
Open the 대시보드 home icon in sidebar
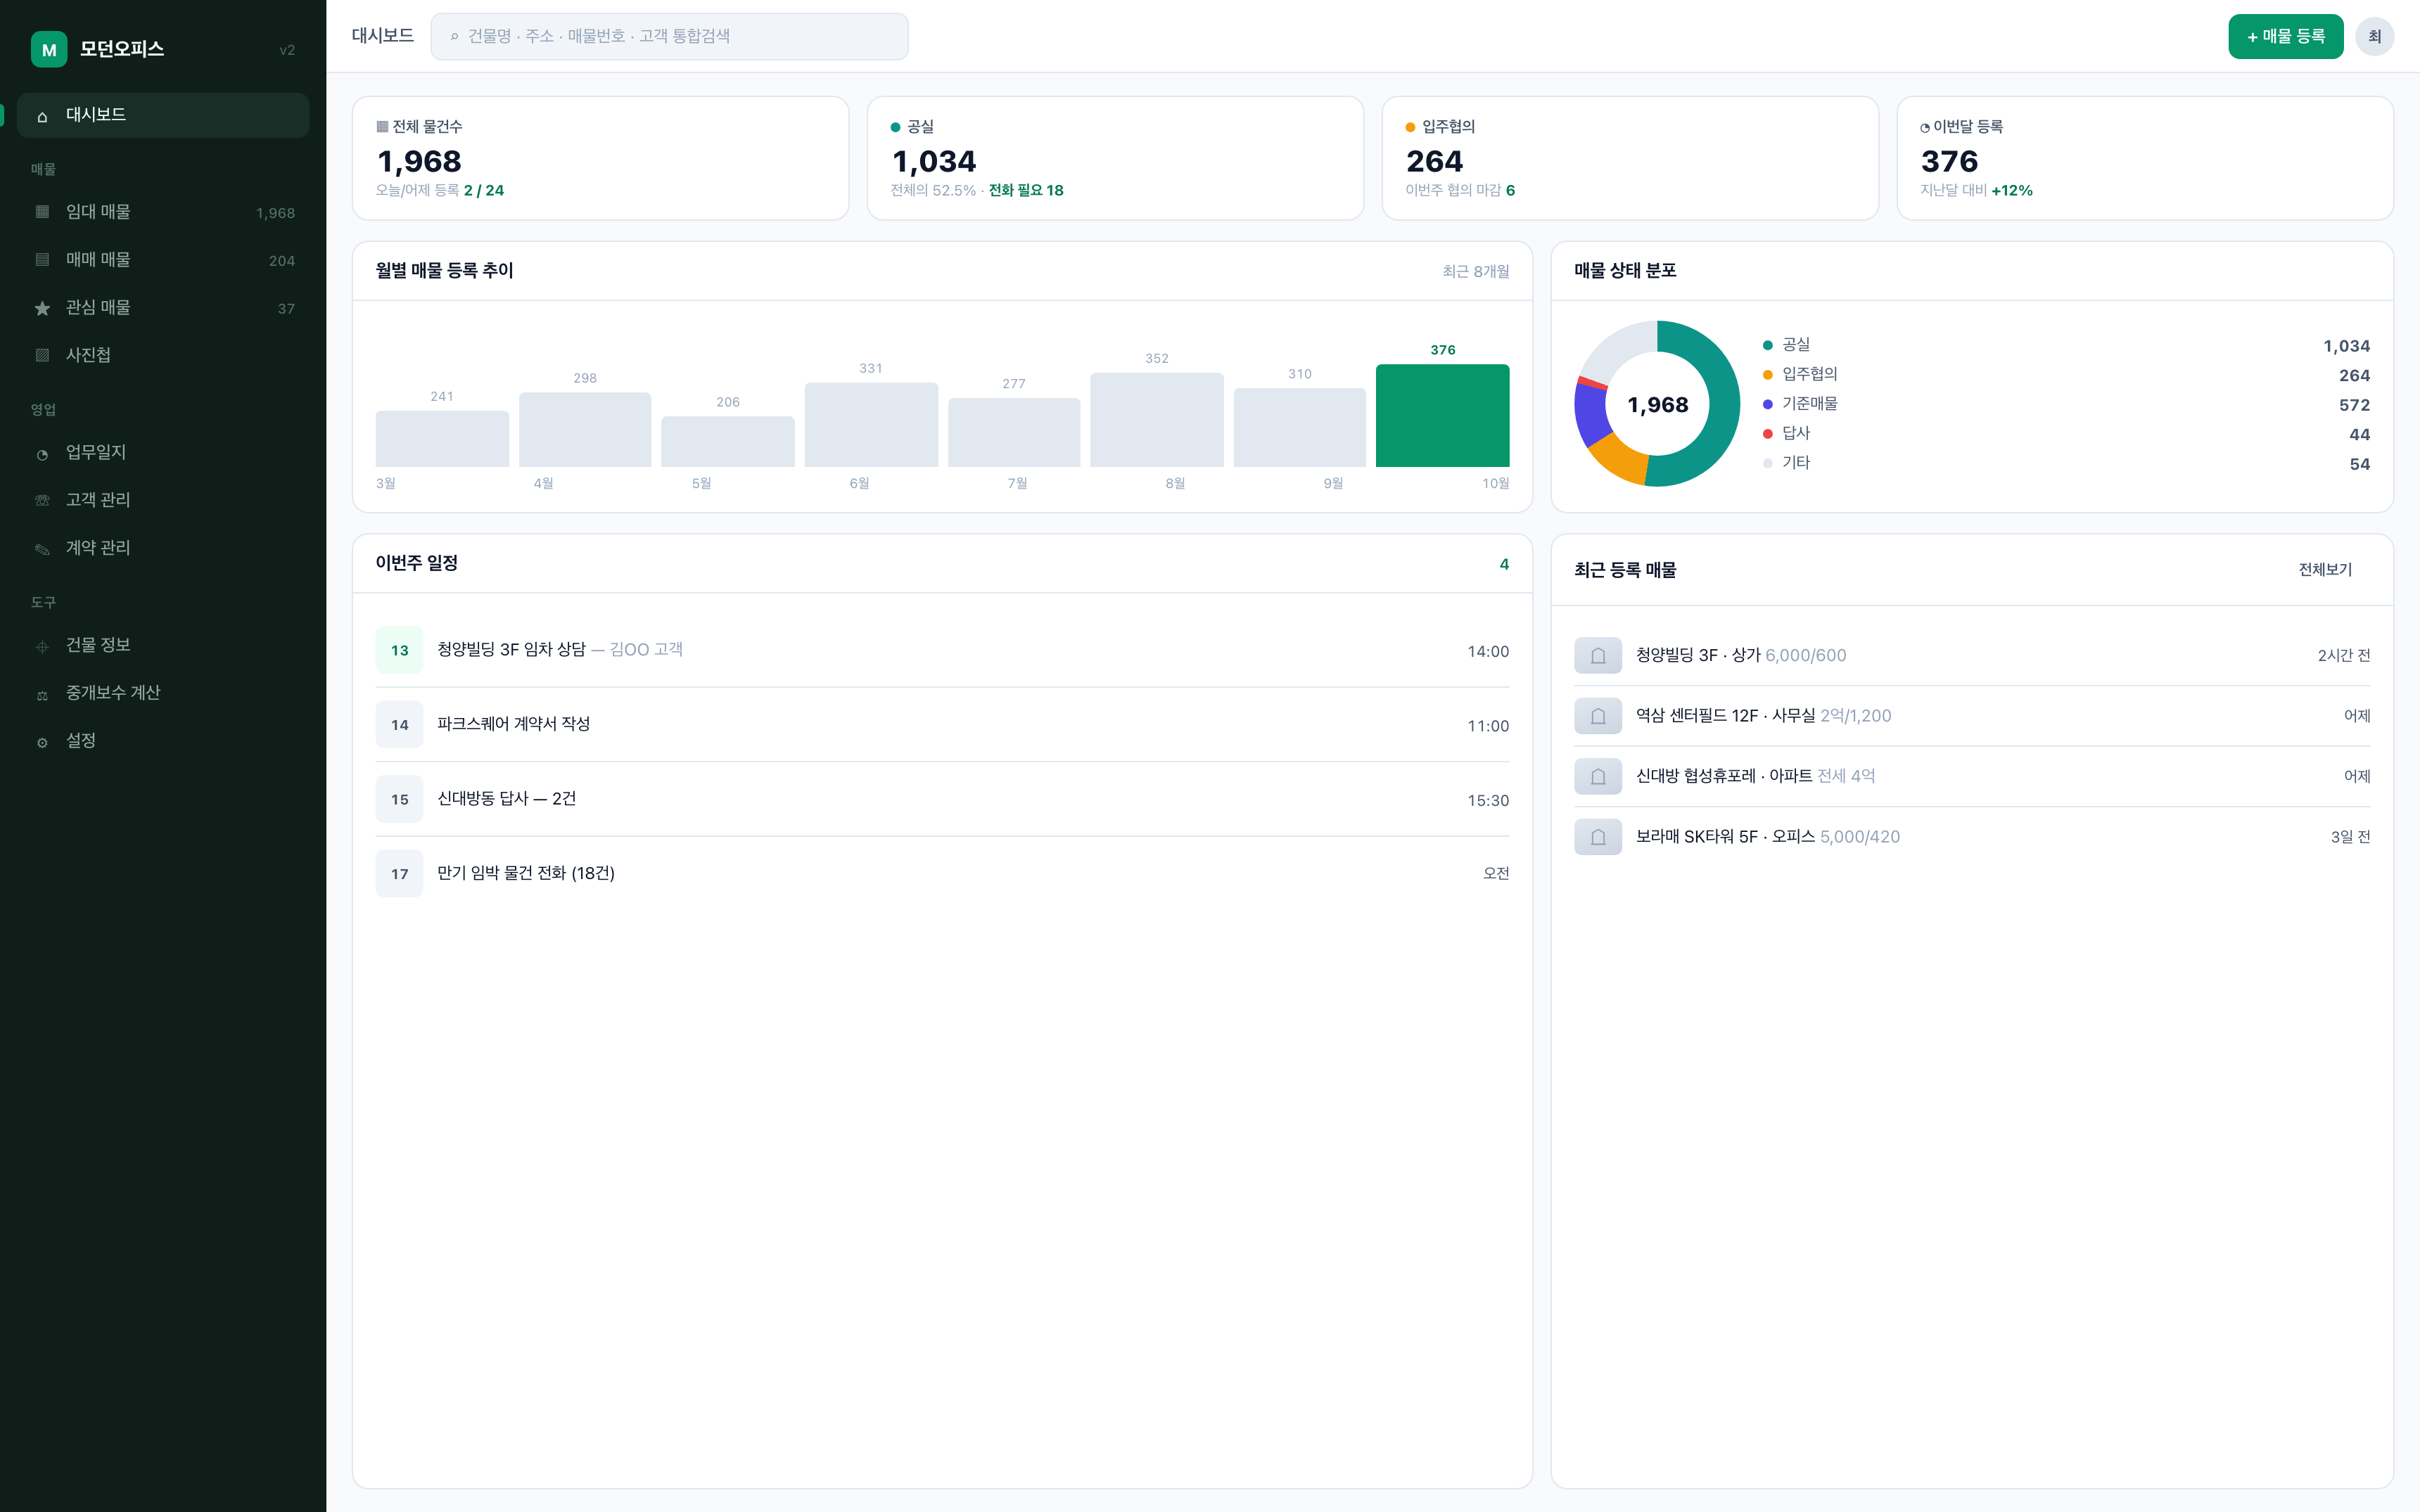point(42,116)
